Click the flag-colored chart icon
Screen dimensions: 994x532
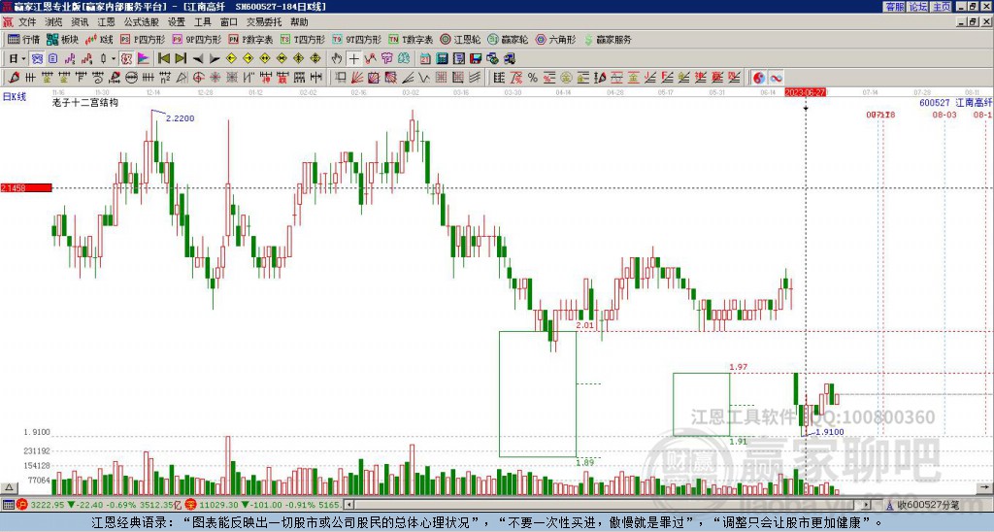144,59
